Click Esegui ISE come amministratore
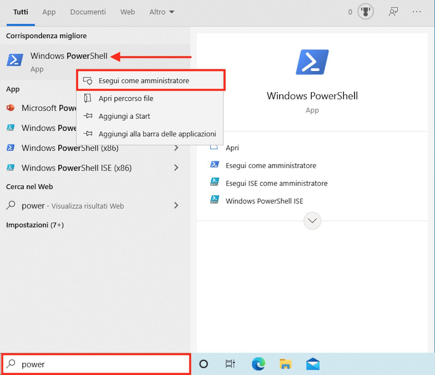Screen dimensions: 435x375 coord(277,183)
